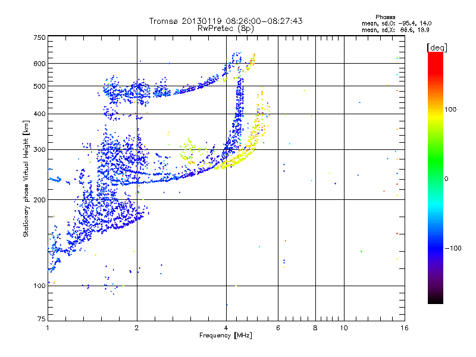
Task: Click the '100' colorbar tick label
Action: coord(450,109)
